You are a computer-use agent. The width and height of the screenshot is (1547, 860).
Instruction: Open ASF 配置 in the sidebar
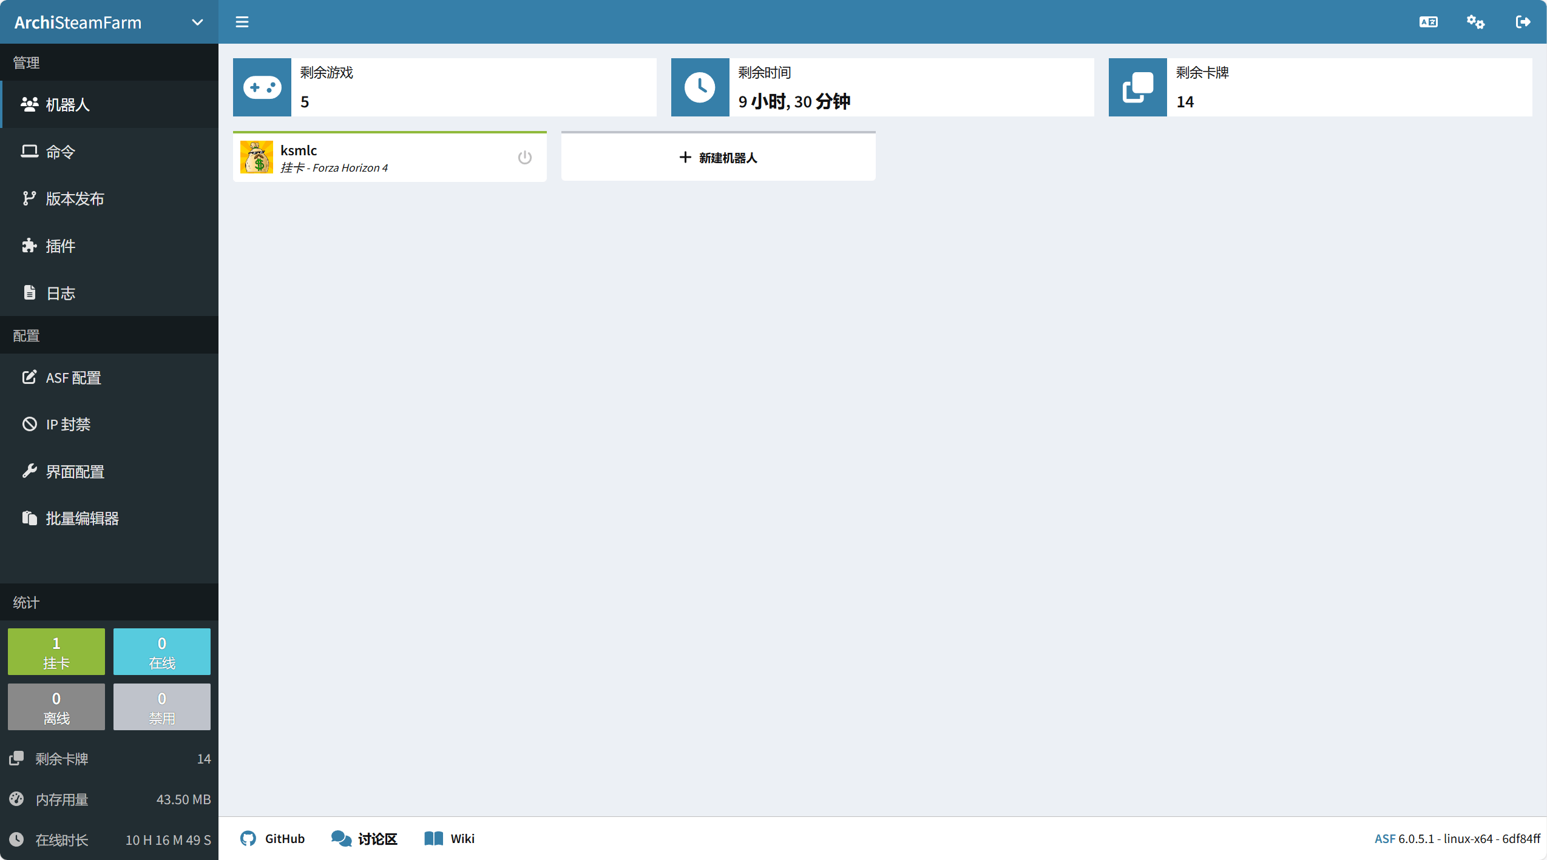click(109, 377)
